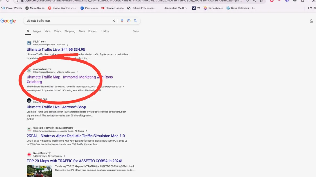
Task: Open Swipe-Worthy bookmark
Action: tap(62, 8)
